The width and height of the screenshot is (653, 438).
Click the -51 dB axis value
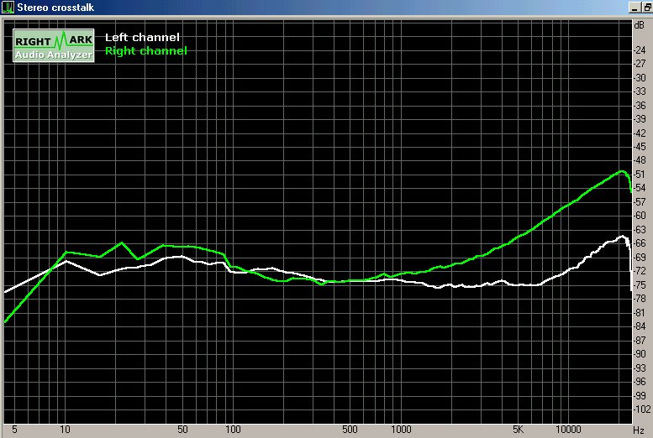(x=640, y=175)
